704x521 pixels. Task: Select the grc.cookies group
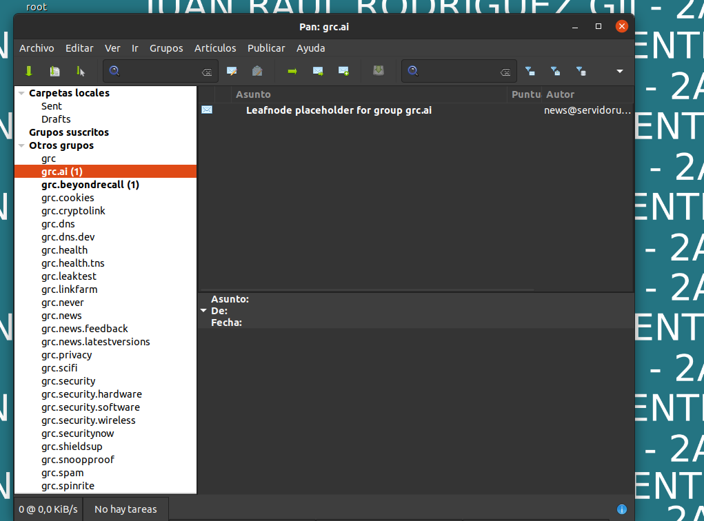(68, 198)
